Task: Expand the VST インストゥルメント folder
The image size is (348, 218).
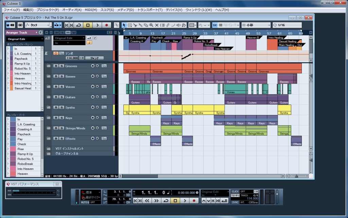Action: pos(48,148)
